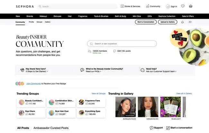Image resolution: width=209 pixels, height=133 pixels.
Task: Open the Brands menu
Action: (x=30, y=16)
